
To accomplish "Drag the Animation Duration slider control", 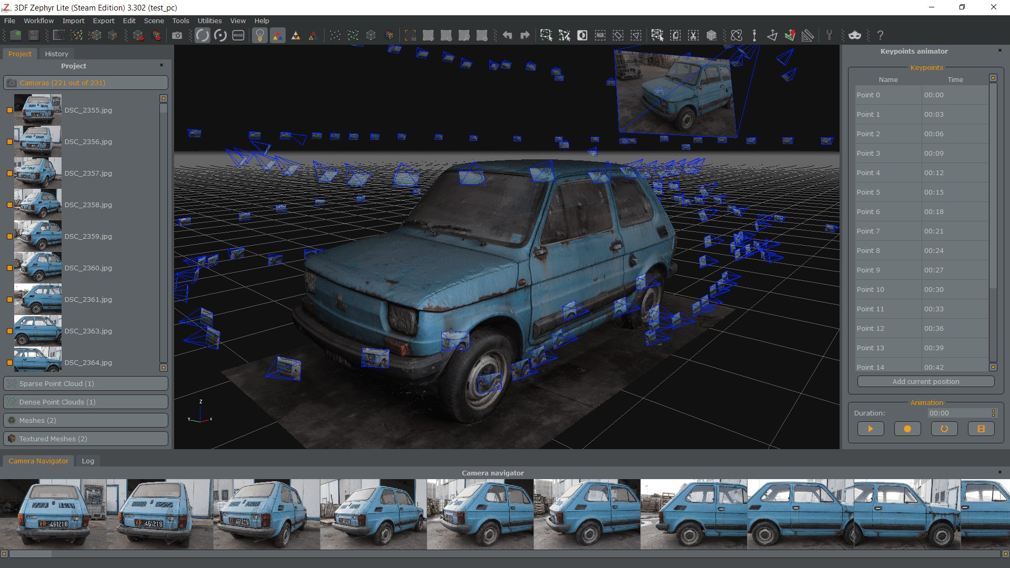I will [993, 413].
